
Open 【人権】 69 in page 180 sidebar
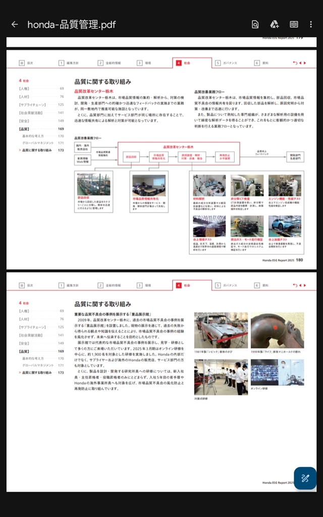point(41,89)
